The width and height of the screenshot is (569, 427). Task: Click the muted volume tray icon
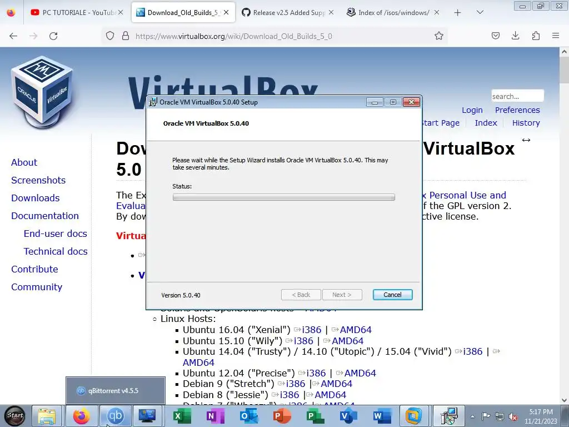tap(513, 416)
